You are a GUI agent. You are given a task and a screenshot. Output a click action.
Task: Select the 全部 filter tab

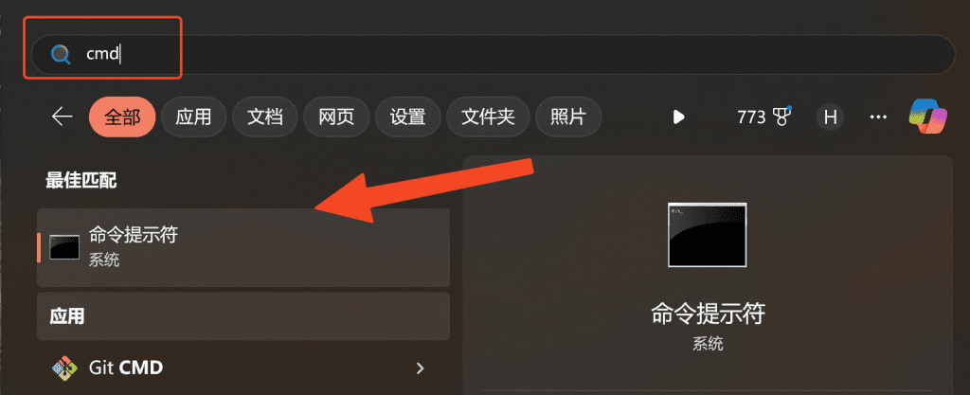[122, 117]
